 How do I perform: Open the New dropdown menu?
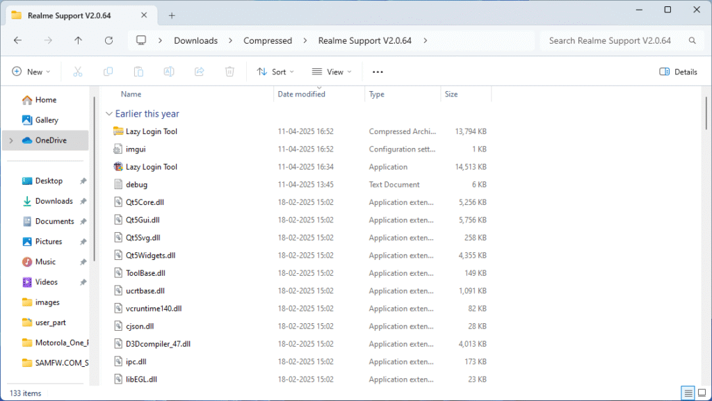31,72
